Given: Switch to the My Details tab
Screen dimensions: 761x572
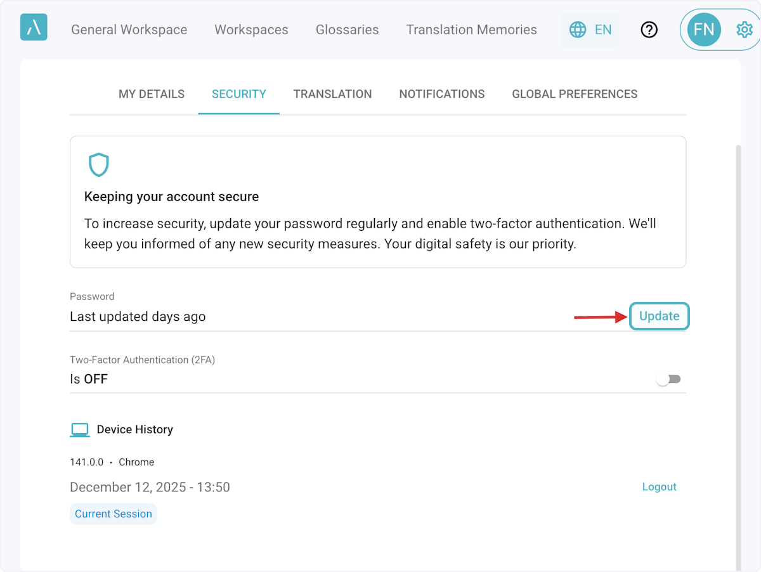Looking at the screenshot, I should click(x=152, y=94).
